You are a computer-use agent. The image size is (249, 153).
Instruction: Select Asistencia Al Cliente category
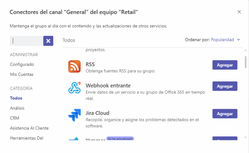pyautogui.click(x=29, y=128)
